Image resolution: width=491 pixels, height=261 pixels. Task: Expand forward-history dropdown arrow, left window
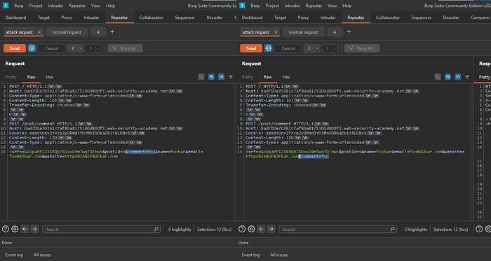point(99,48)
